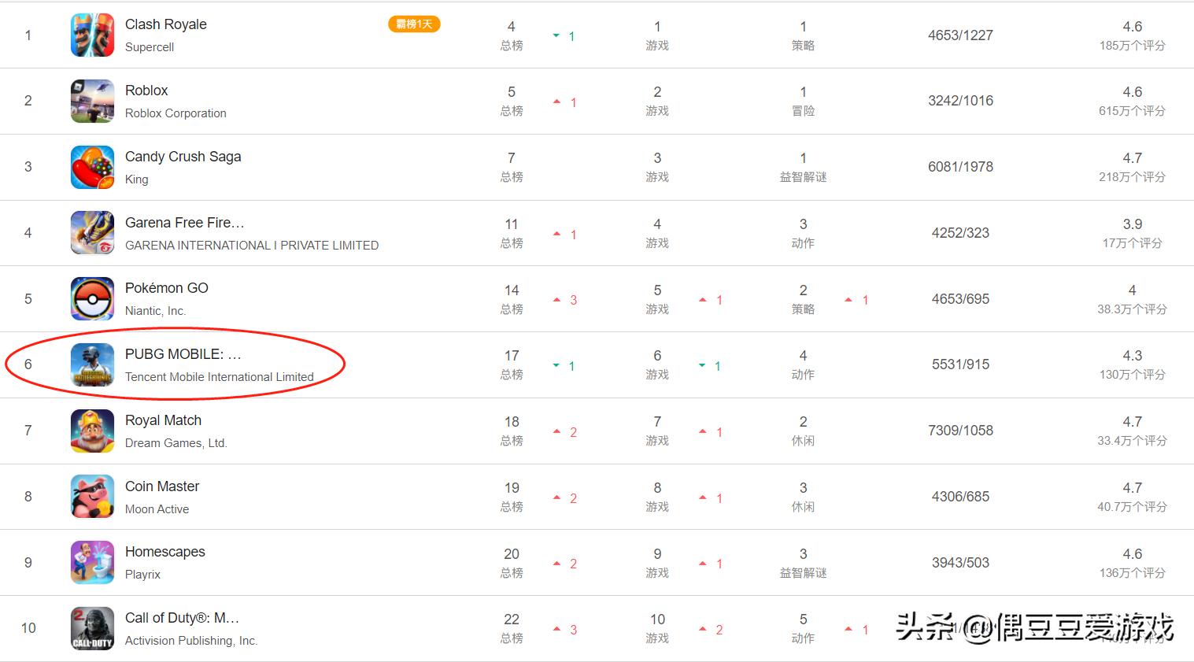Open developer Roblox Corporation link
This screenshot has height=662, width=1194.
pos(176,113)
